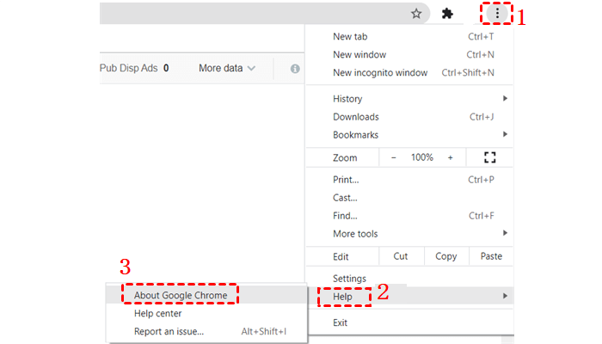This screenshot has width=602, height=344.
Task: Choose Exit from the Chrome menu
Action: pos(409,322)
